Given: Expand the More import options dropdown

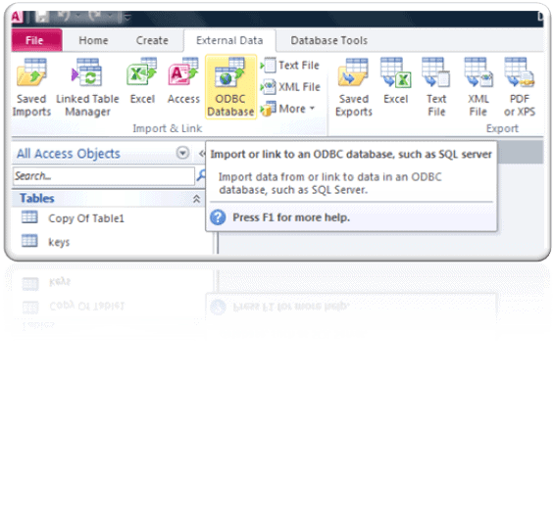Looking at the screenshot, I should click(288, 109).
